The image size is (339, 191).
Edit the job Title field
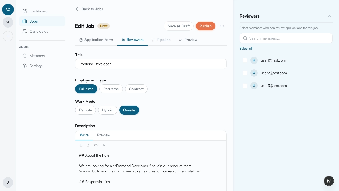click(x=151, y=64)
